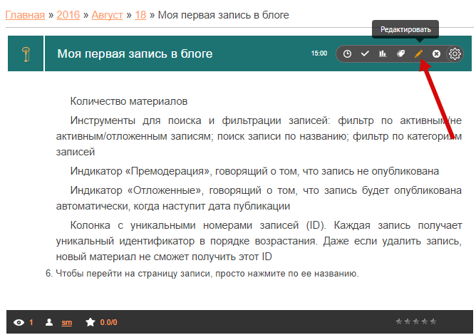The height and width of the screenshot is (335, 476).
Task: Click the checkmark icon in the post toolbar
Action: pos(365,53)
